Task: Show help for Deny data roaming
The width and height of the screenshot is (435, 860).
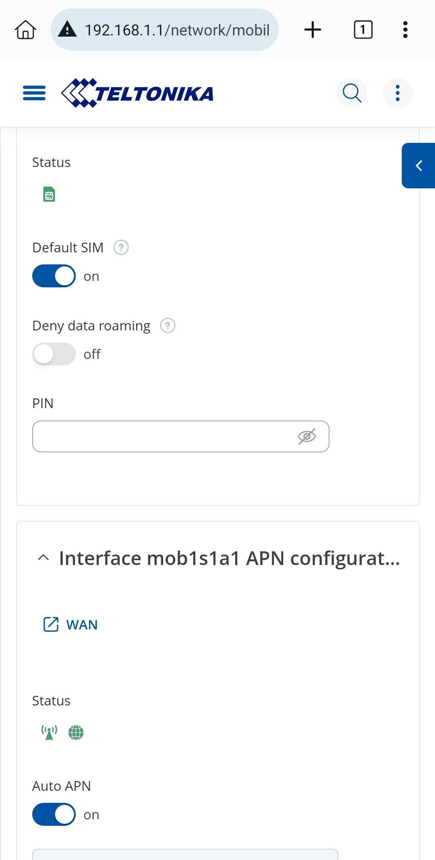Action: pyautogui.click(x=168, y=326)
